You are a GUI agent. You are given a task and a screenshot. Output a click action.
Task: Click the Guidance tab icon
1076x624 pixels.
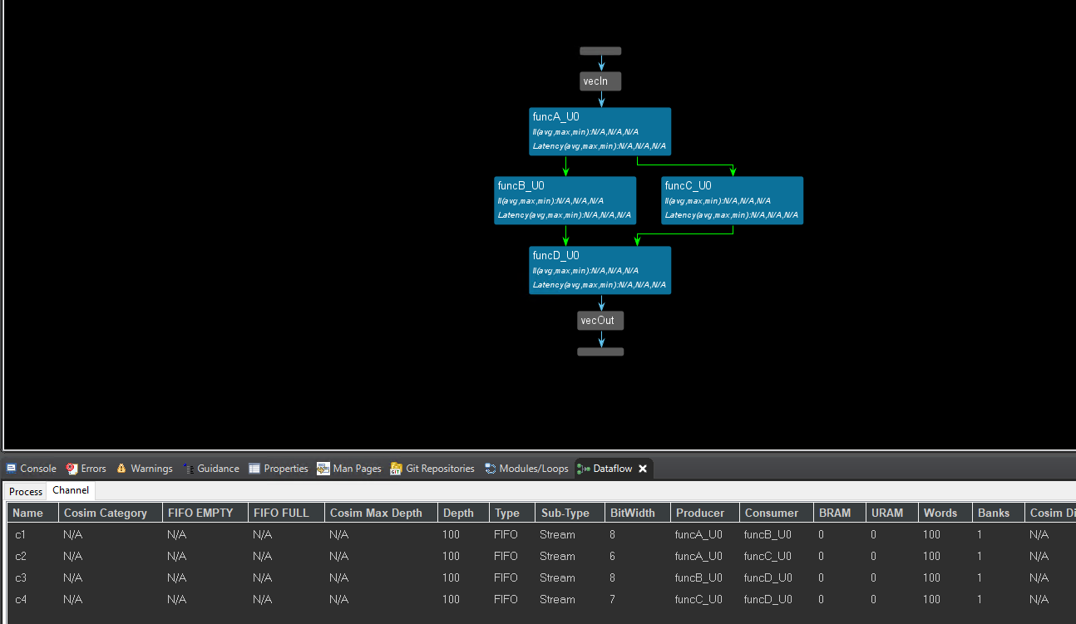188,469
